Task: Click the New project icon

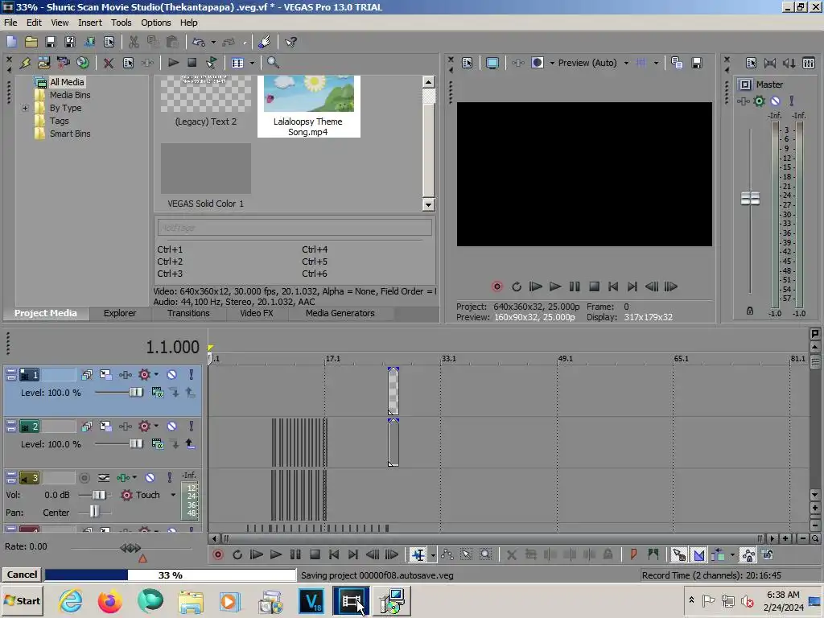Action: [x=11, y=42]
